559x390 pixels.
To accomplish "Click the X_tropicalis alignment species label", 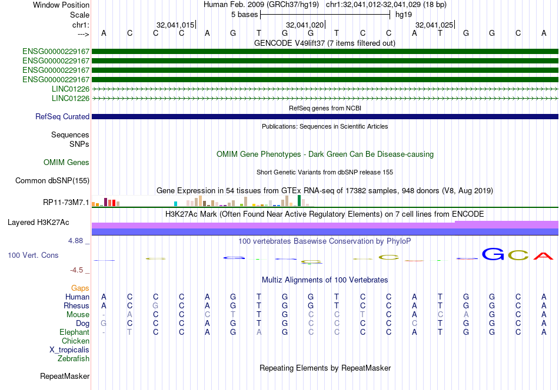I will coord(69,350).
